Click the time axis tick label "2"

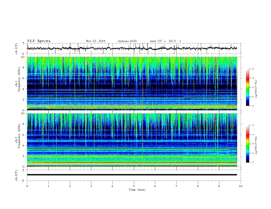point(70,186)
